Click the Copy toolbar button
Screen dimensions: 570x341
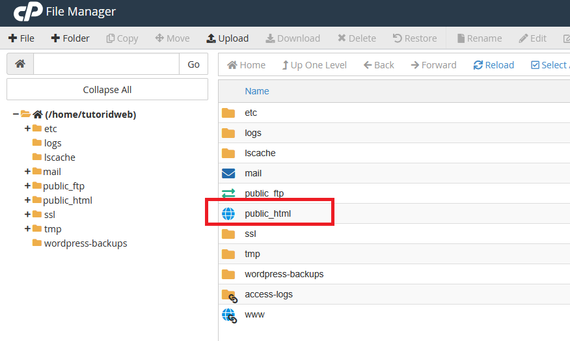[122, 38]
